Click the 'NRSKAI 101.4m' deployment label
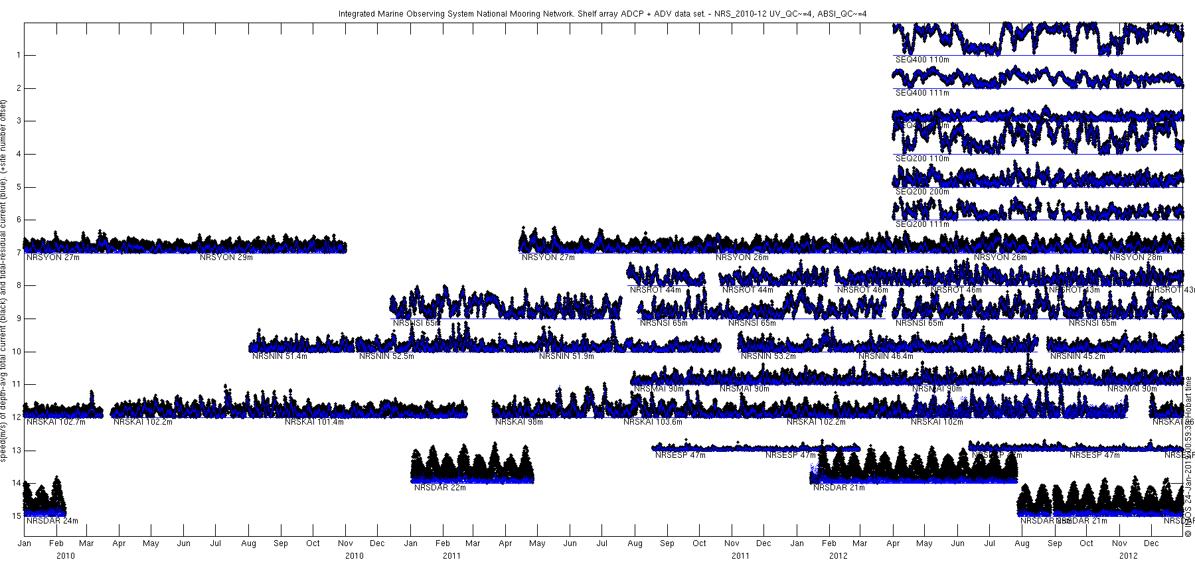This screenshot has height=564, width=1195. point(315,422)
